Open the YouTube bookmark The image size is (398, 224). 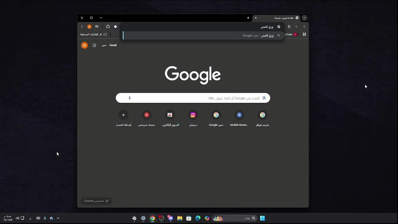pos(291,35)
